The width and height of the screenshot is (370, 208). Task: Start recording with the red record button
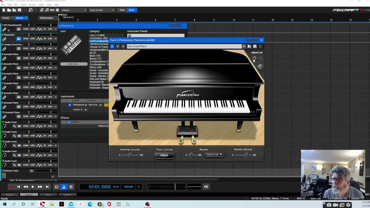pyautogui.click(x=11, y=187)
